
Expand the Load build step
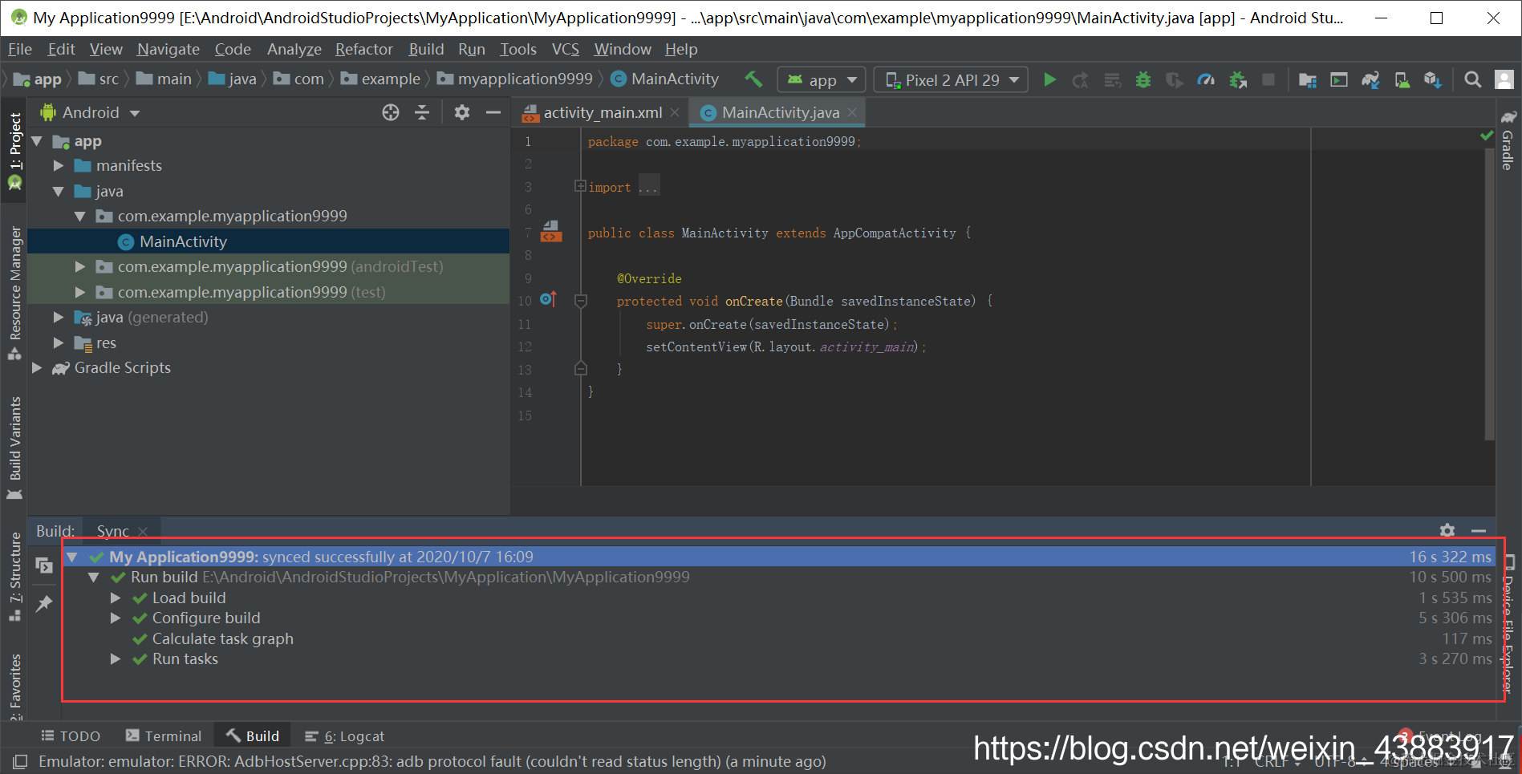pos(116,598)
